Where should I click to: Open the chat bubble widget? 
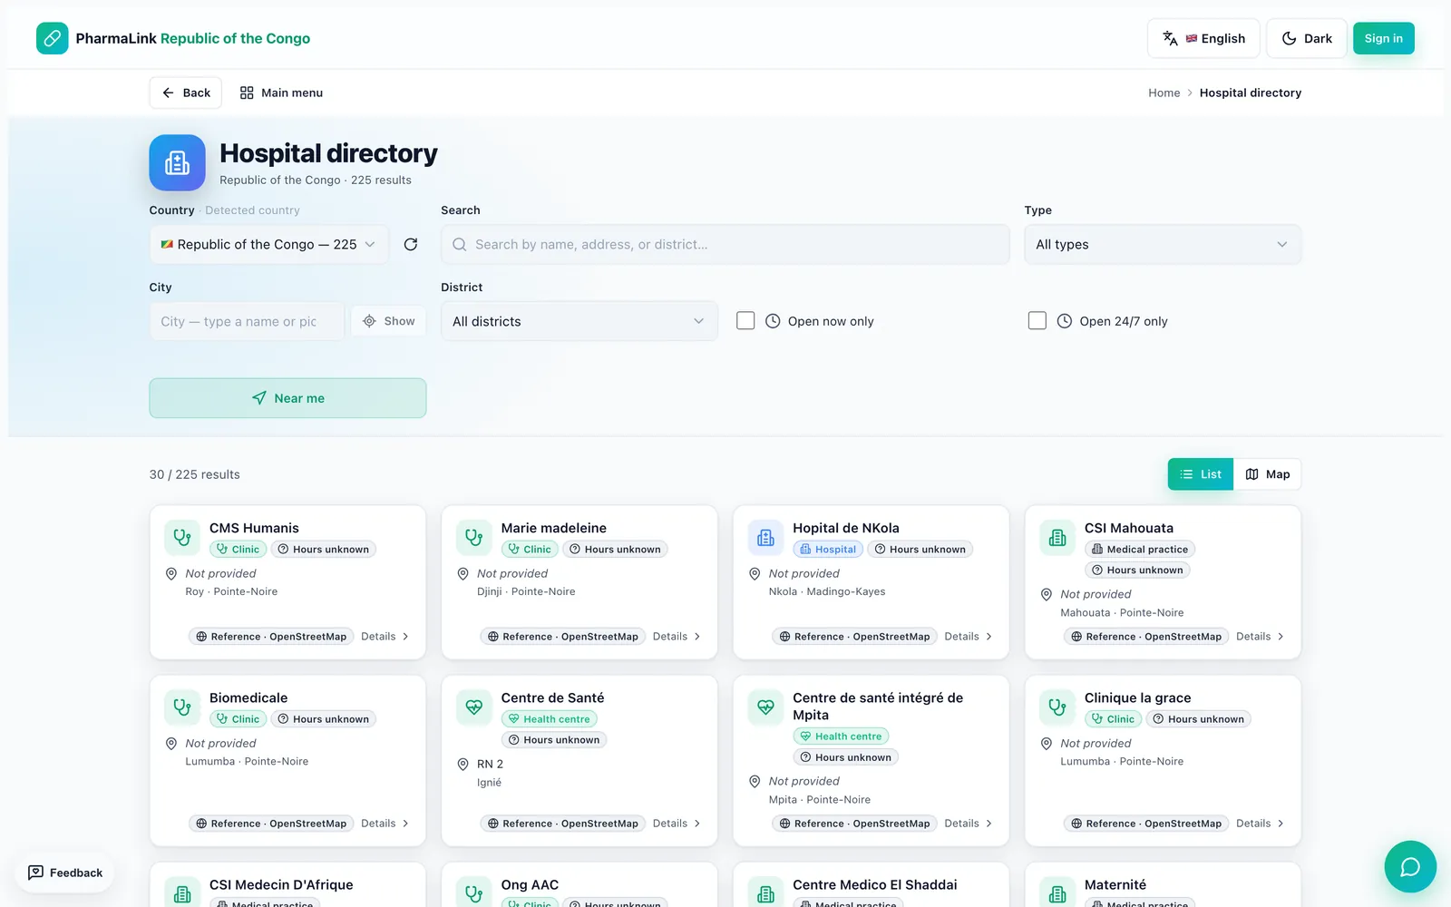coord(1410,866)
